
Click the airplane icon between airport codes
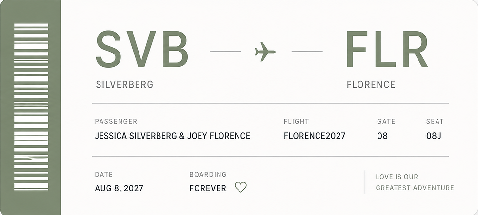[x=265, y=52]
